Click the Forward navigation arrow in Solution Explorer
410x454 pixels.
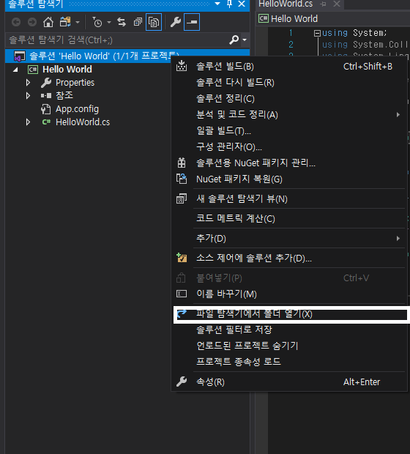(32, 22)
